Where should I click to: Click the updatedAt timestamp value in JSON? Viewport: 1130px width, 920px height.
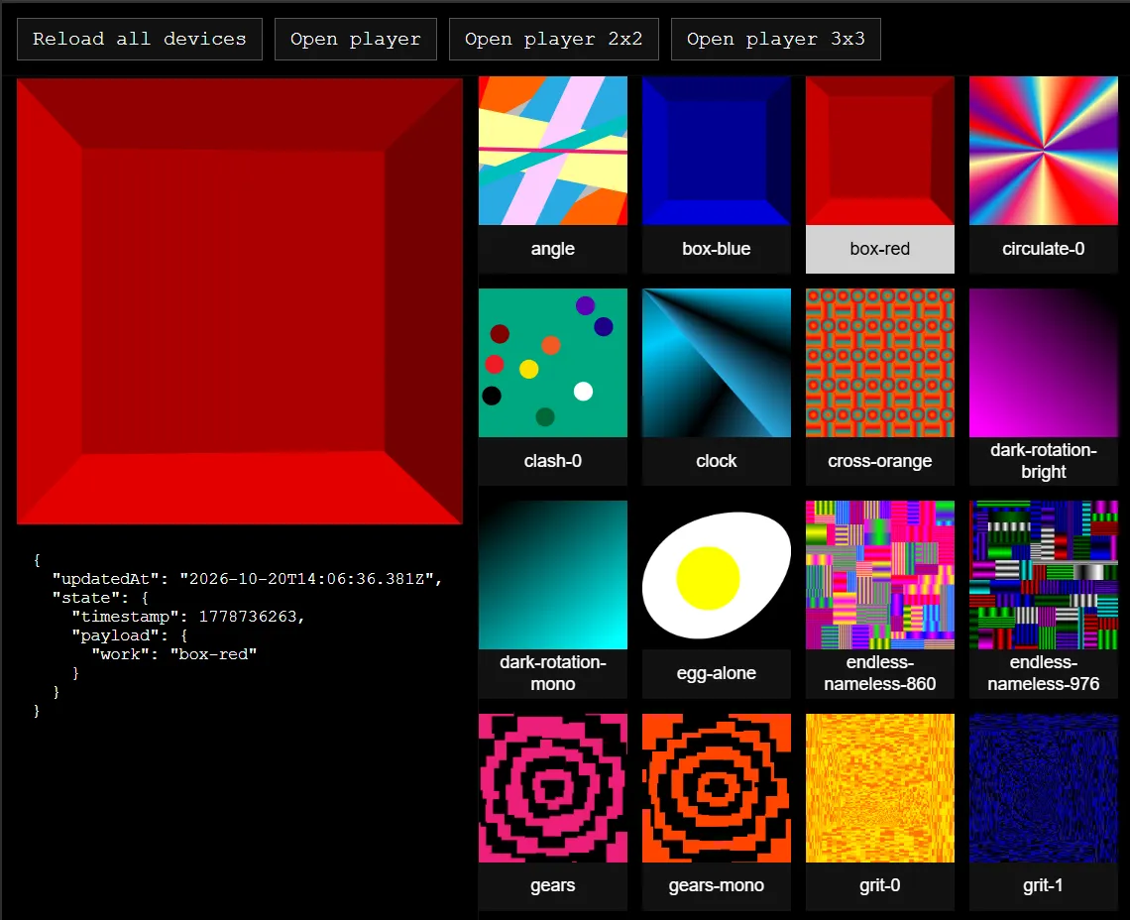point(306,579)
